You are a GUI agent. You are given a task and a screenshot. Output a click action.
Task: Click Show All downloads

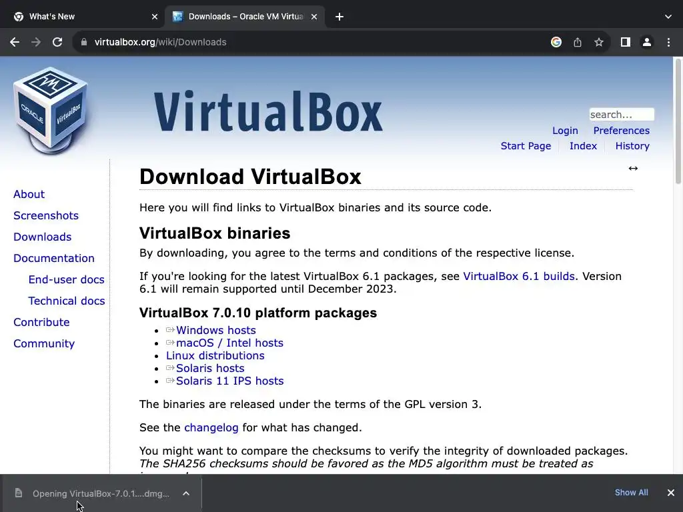[631, 493]
